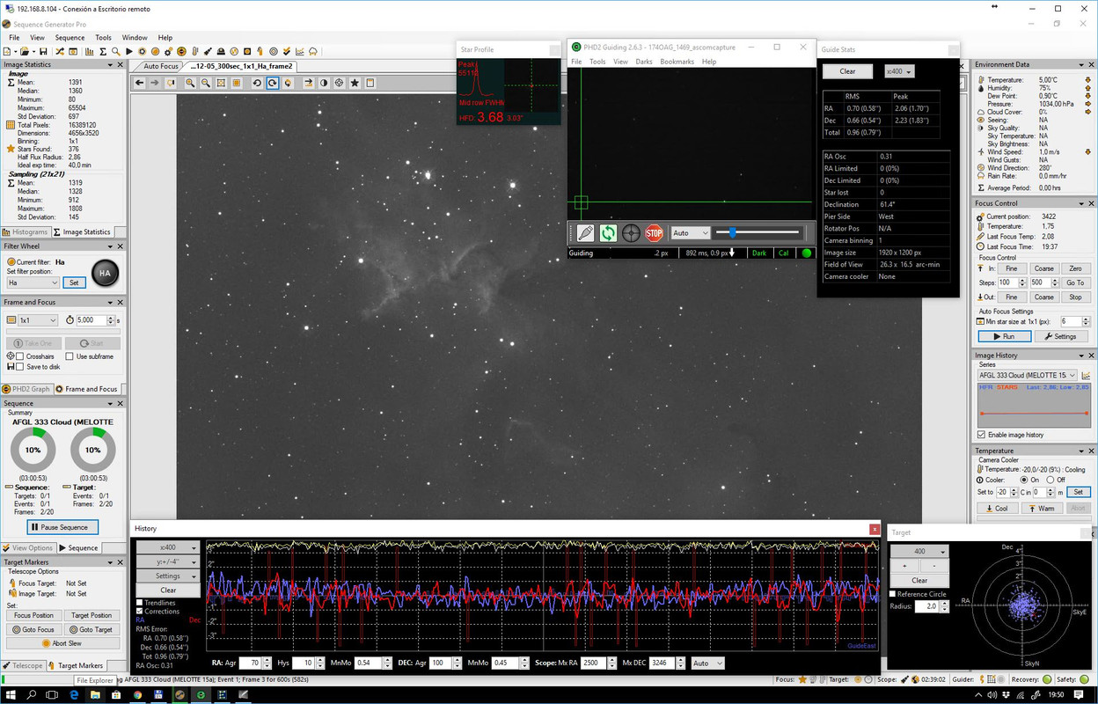Open the Tools menu
Image resolution: width=1098 pixels, height=704 pixels.
click(x=103, y=38)
